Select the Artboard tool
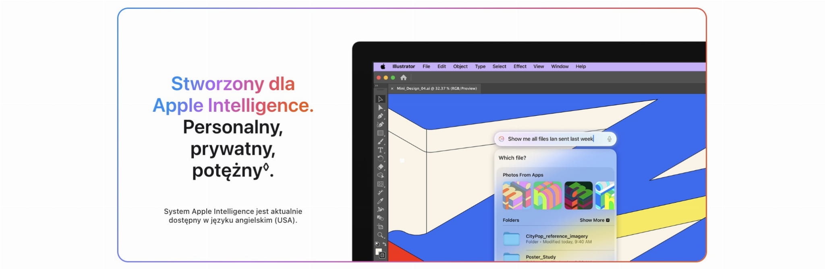 (x=380, y=226)
